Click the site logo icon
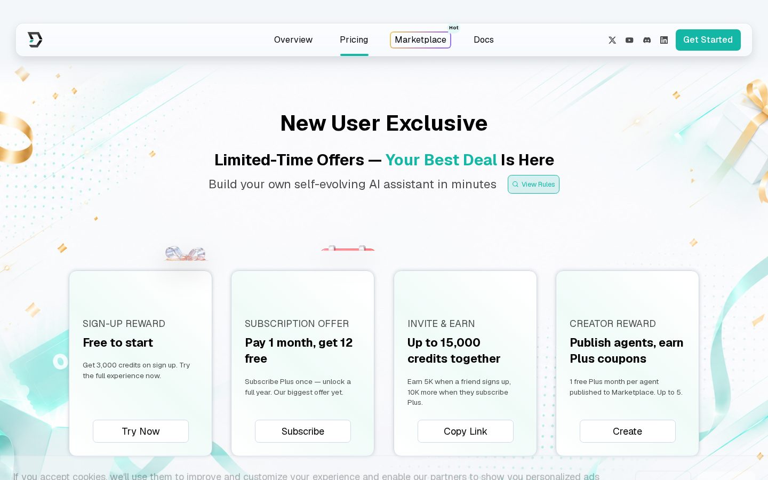768x480 pixels. (x=35, y=39)
